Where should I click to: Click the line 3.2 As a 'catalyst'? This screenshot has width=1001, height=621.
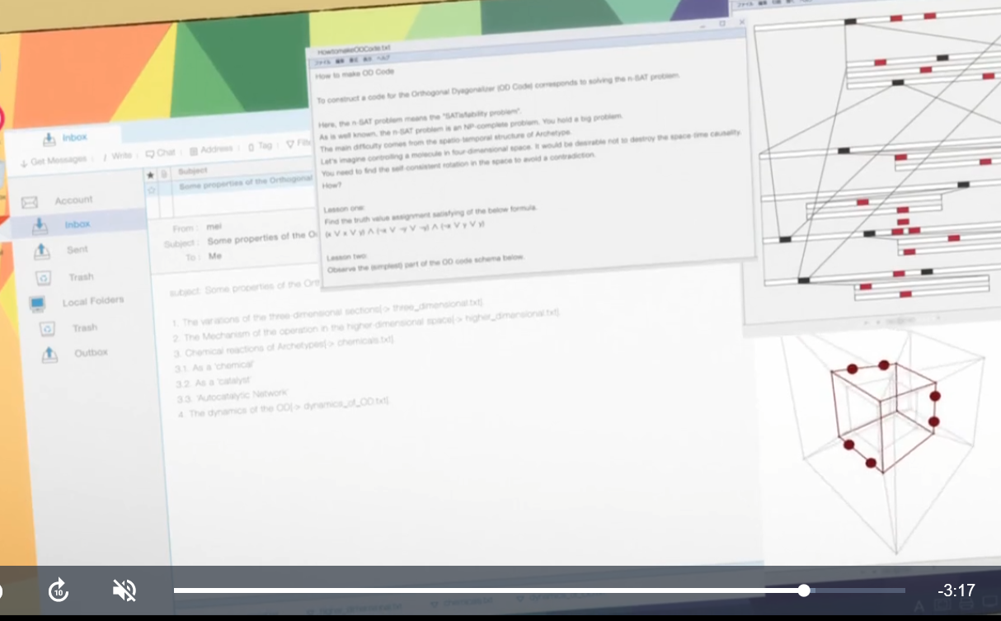pyautogui.click(x=215, y=382)
